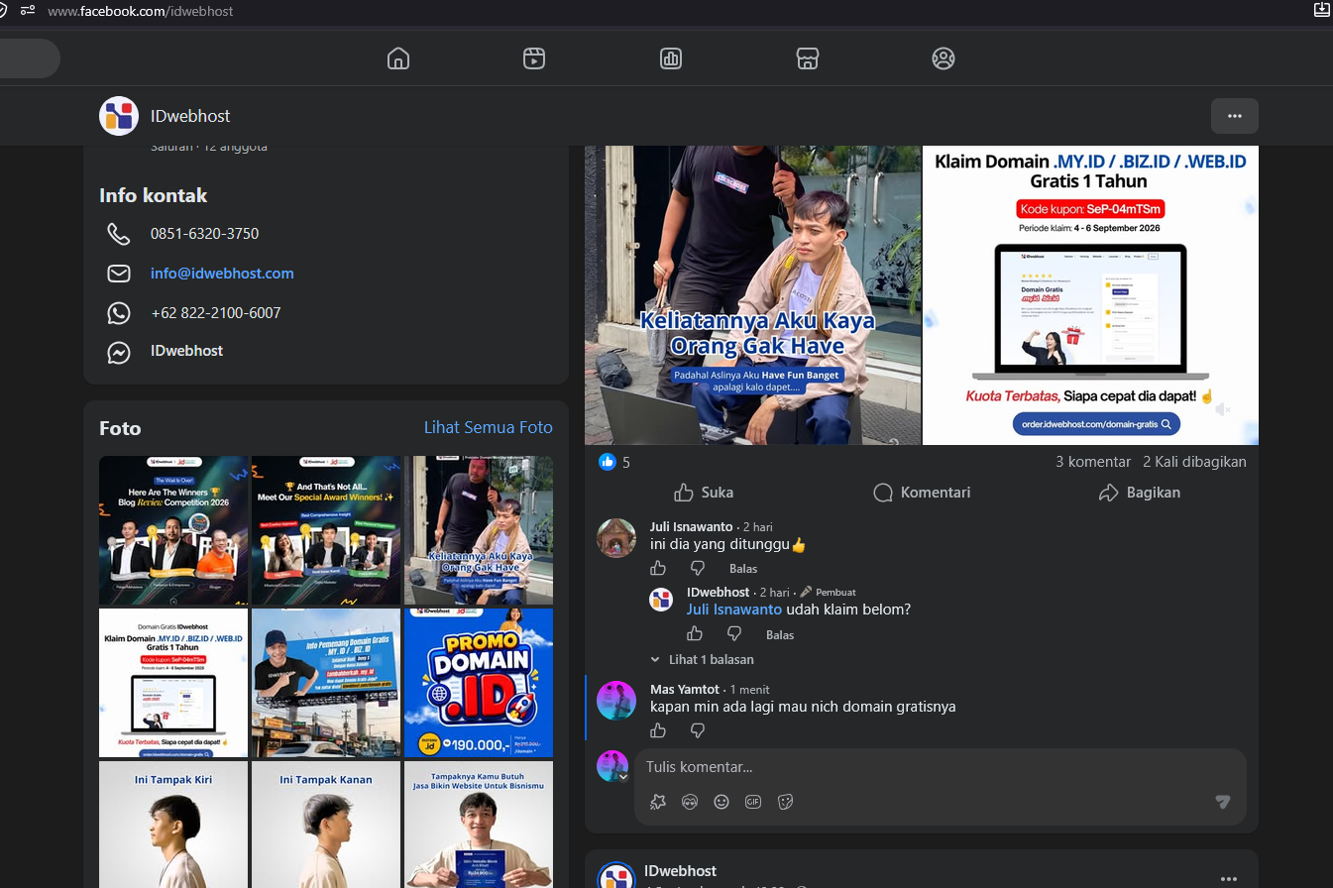This screenshot has width=1333, height=888.
Task: Open Promo Domain .ID photo thumbnail
Action: point(479,683)
